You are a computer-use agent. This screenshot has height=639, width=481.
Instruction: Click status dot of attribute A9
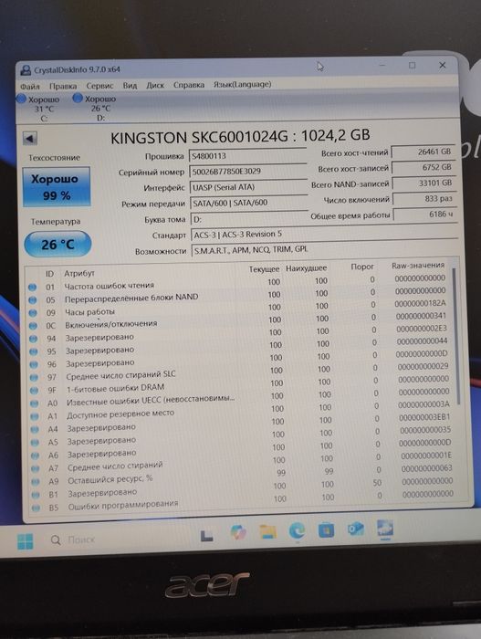coord(36,481)
